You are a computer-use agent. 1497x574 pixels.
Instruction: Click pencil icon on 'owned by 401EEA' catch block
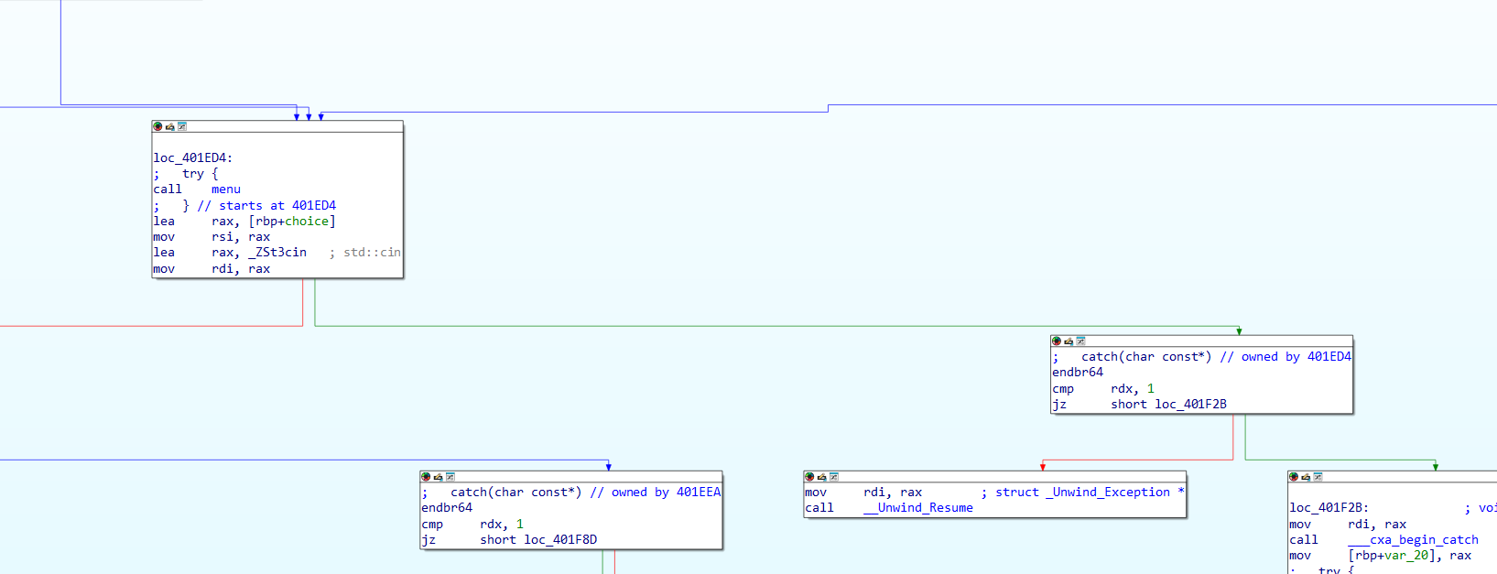click(x=438, y=477)
